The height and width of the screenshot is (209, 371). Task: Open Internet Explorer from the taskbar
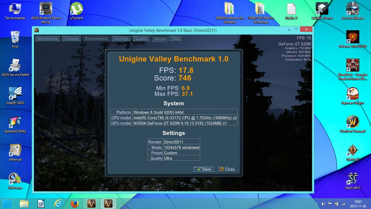58,203
